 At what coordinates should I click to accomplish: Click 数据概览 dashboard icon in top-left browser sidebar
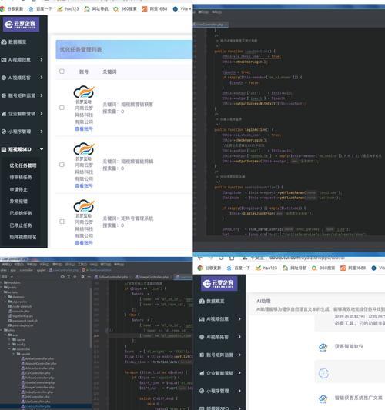coord(4,42)
